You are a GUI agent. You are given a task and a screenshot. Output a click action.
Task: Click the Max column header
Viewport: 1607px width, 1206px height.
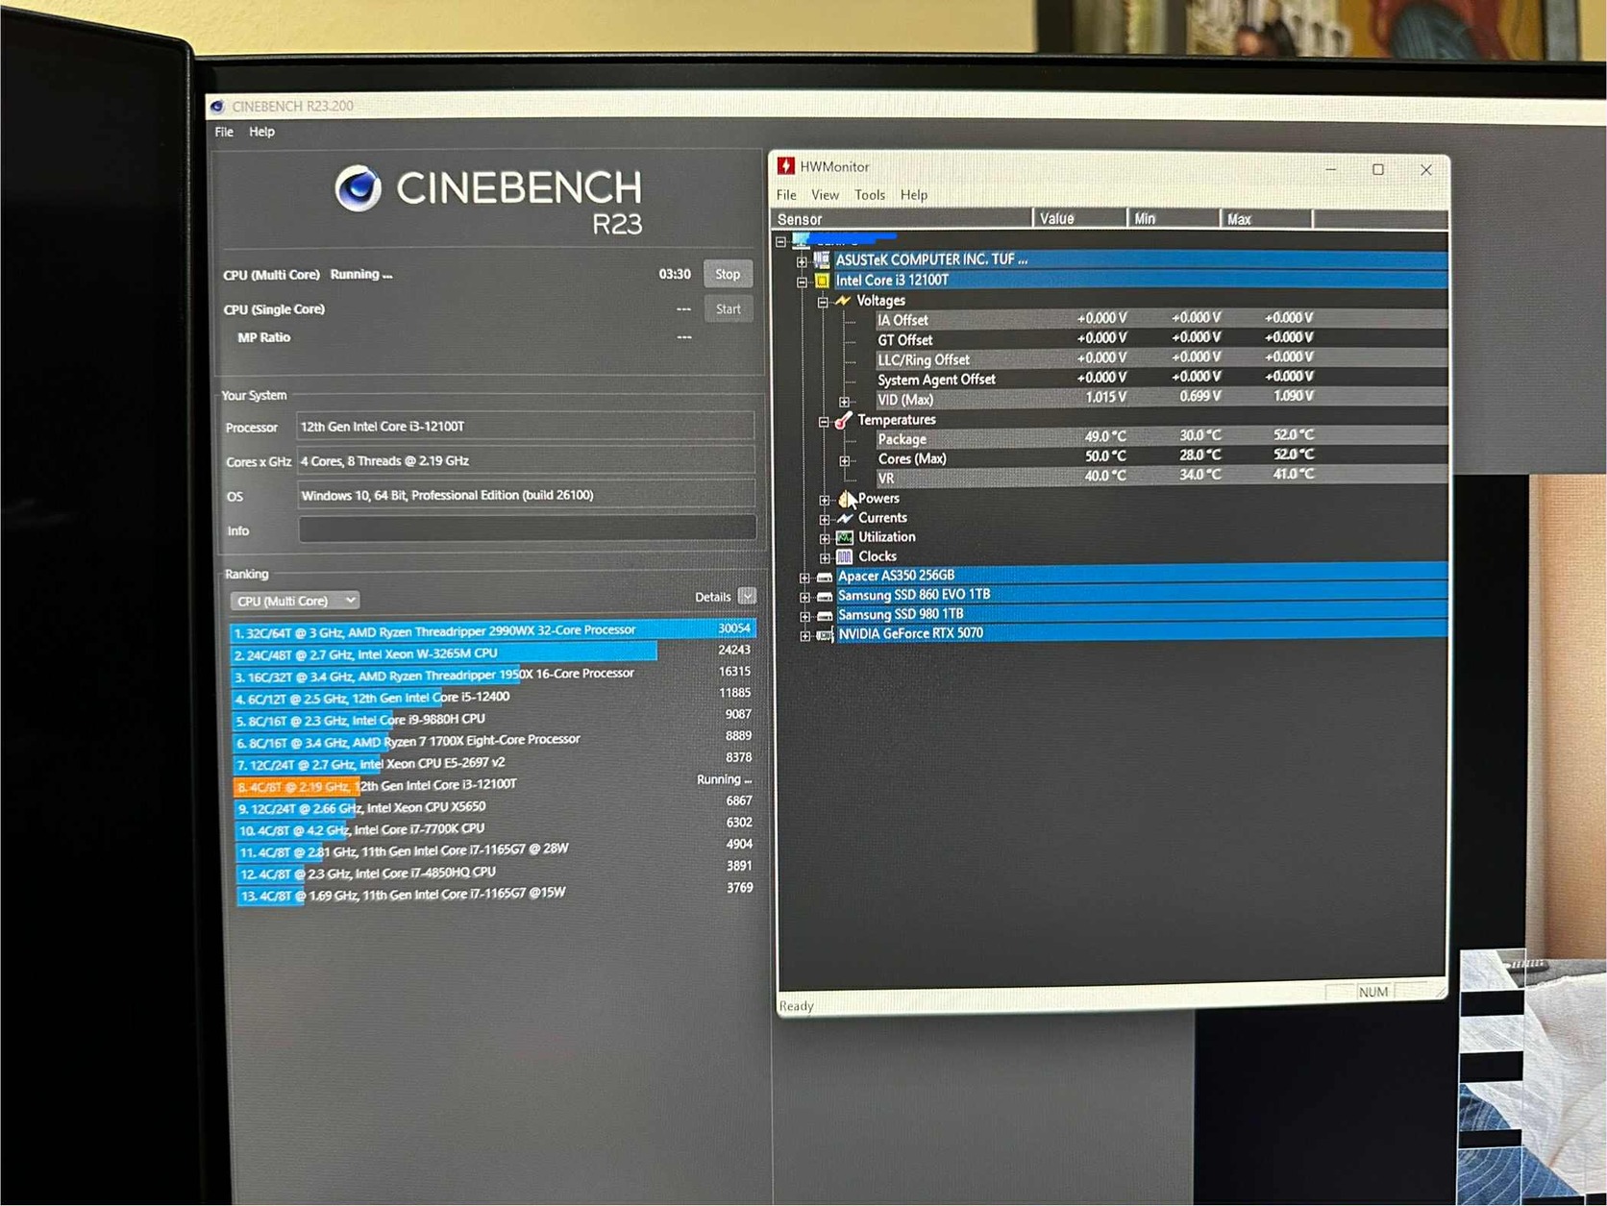(x=1266, y=219)
